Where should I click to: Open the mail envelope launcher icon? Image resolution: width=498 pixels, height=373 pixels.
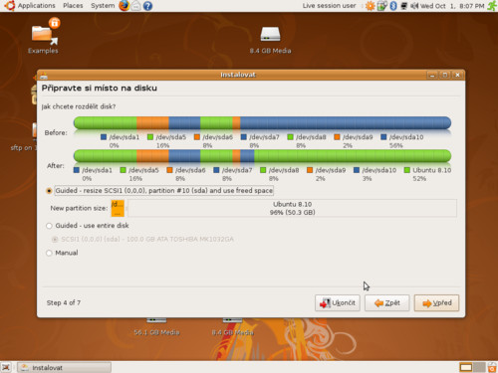coord(136,6)
